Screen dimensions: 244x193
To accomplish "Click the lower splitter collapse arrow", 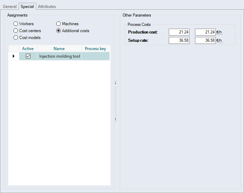I will (x=116, y=119).
